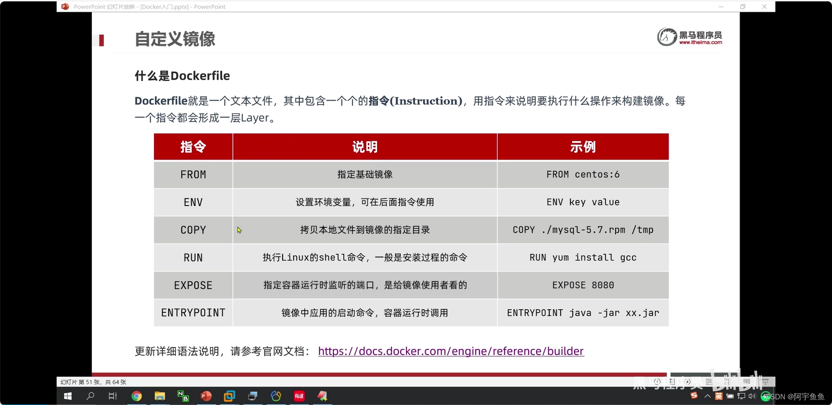Click the example FROM centos:6

coord(583,175)
